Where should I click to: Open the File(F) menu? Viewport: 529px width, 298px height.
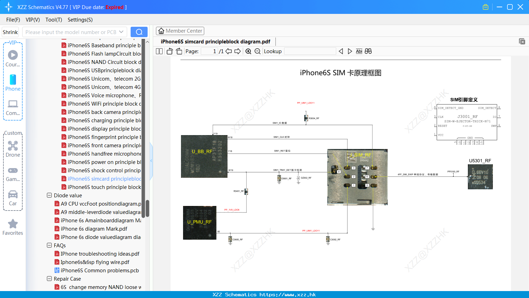pyautogui.click(x=13, y=20)
